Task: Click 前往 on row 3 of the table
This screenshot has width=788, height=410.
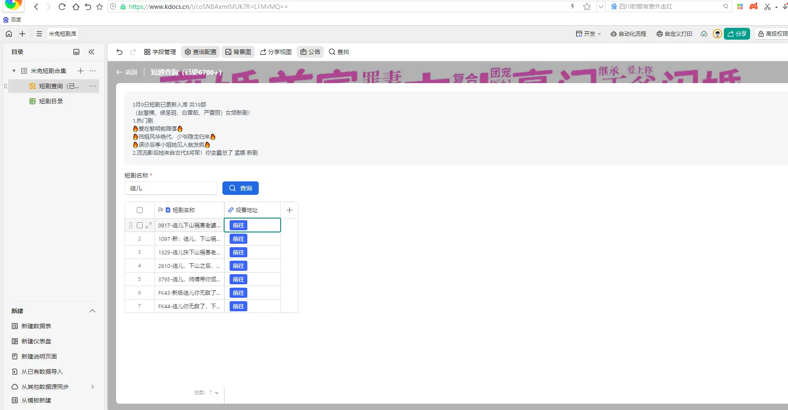Action: pyautogui.click(x=238, y=252)
